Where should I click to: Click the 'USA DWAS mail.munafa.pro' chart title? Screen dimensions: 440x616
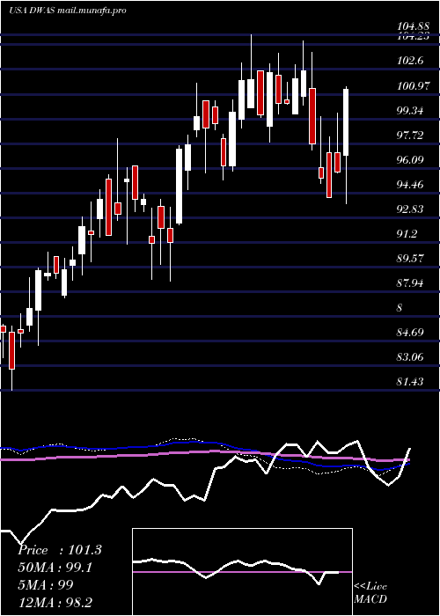tap(68, 11)
